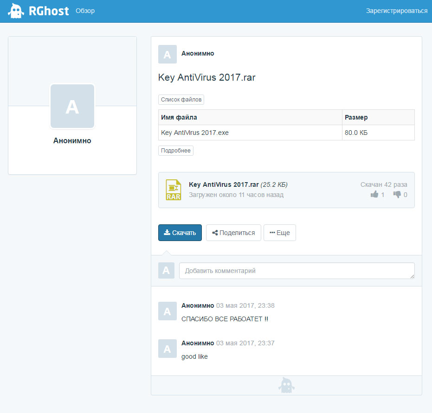Select the Скачан 42 раза counter
The height and width of the screenshot is (413, 432).
pos(383,184)
